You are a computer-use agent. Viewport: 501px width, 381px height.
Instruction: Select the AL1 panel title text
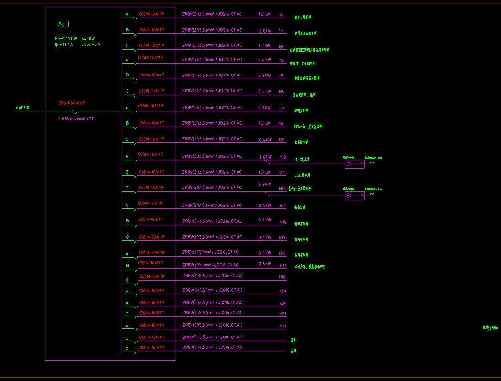point(64,24)
